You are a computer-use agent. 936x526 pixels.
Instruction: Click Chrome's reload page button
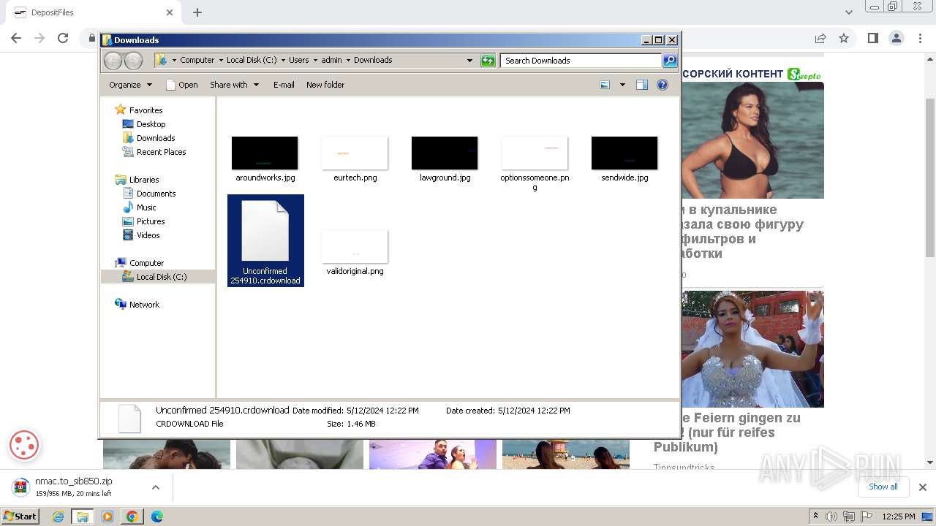(63, 38)
